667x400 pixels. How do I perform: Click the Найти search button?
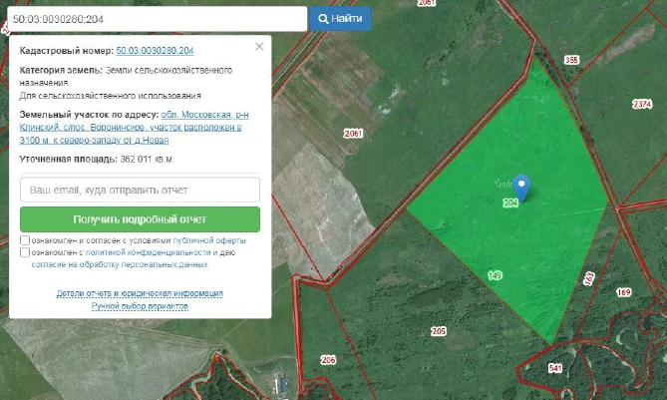(x=340, y=19)
